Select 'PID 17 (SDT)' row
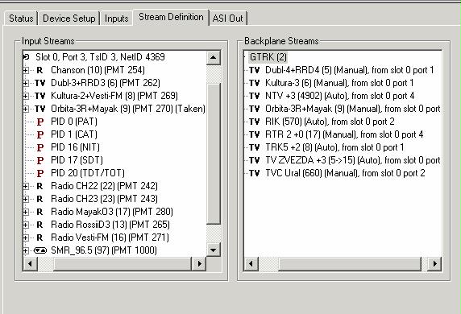 pos(77,160)
